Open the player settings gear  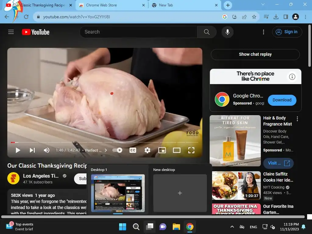[x=147, y=150]
